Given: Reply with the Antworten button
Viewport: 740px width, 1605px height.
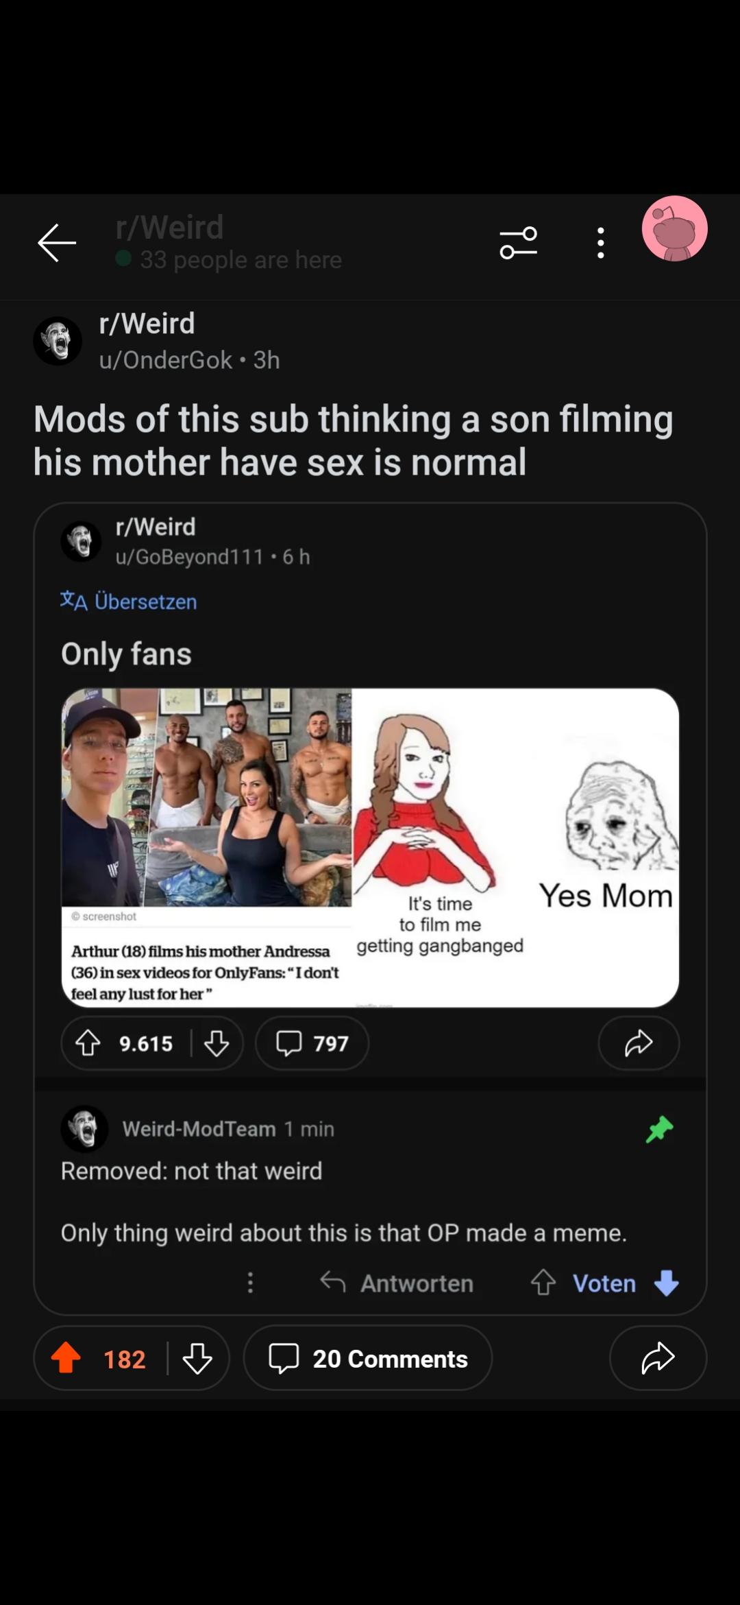Looking at the screenshot, I should point(397,1283).
